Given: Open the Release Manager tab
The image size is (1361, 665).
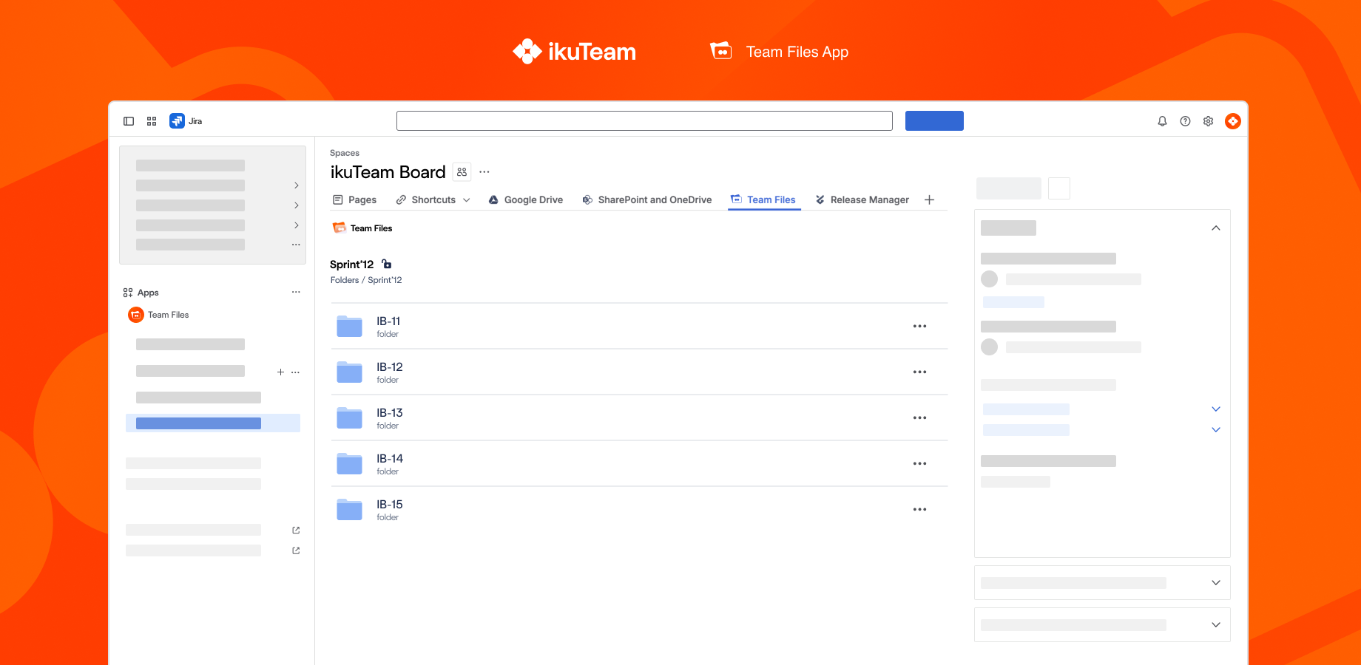Looking at the screenshot, I should click(x=868, y=199).
